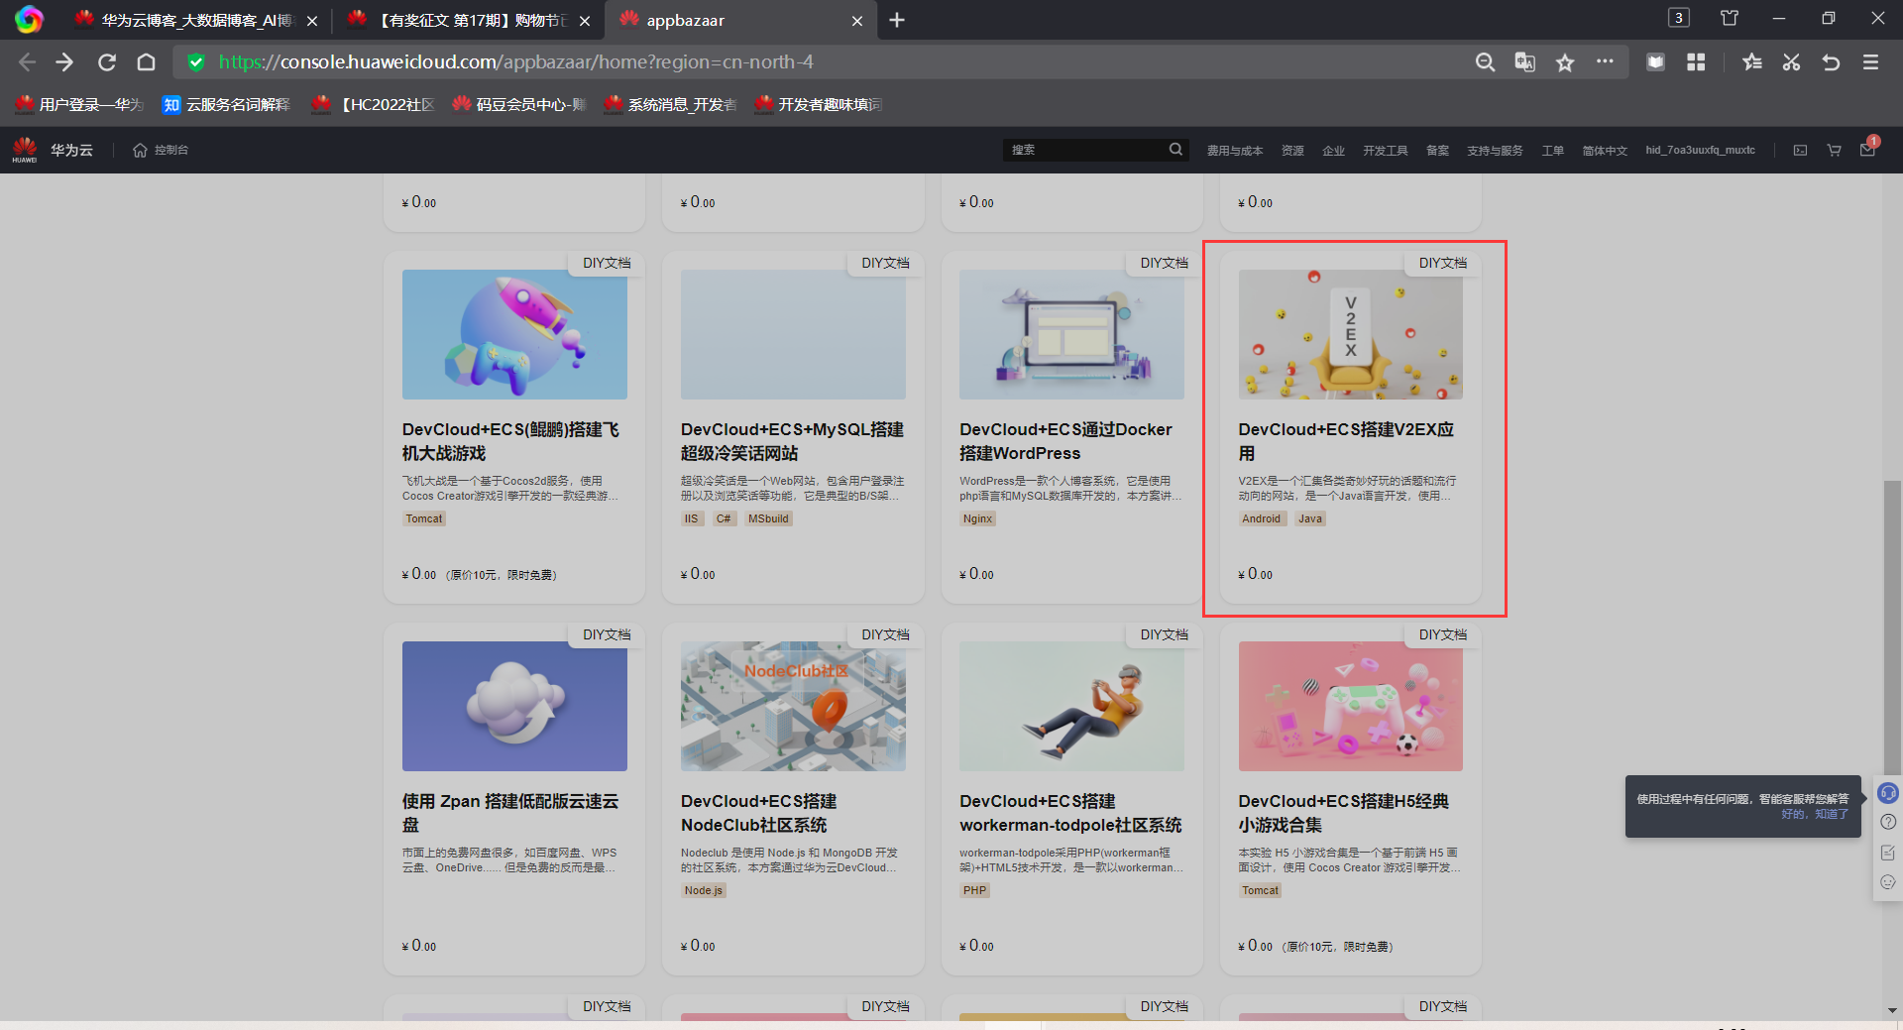1903x1030 pixels.
Task: Open the messages mail icon
Action: point(1867,150)
